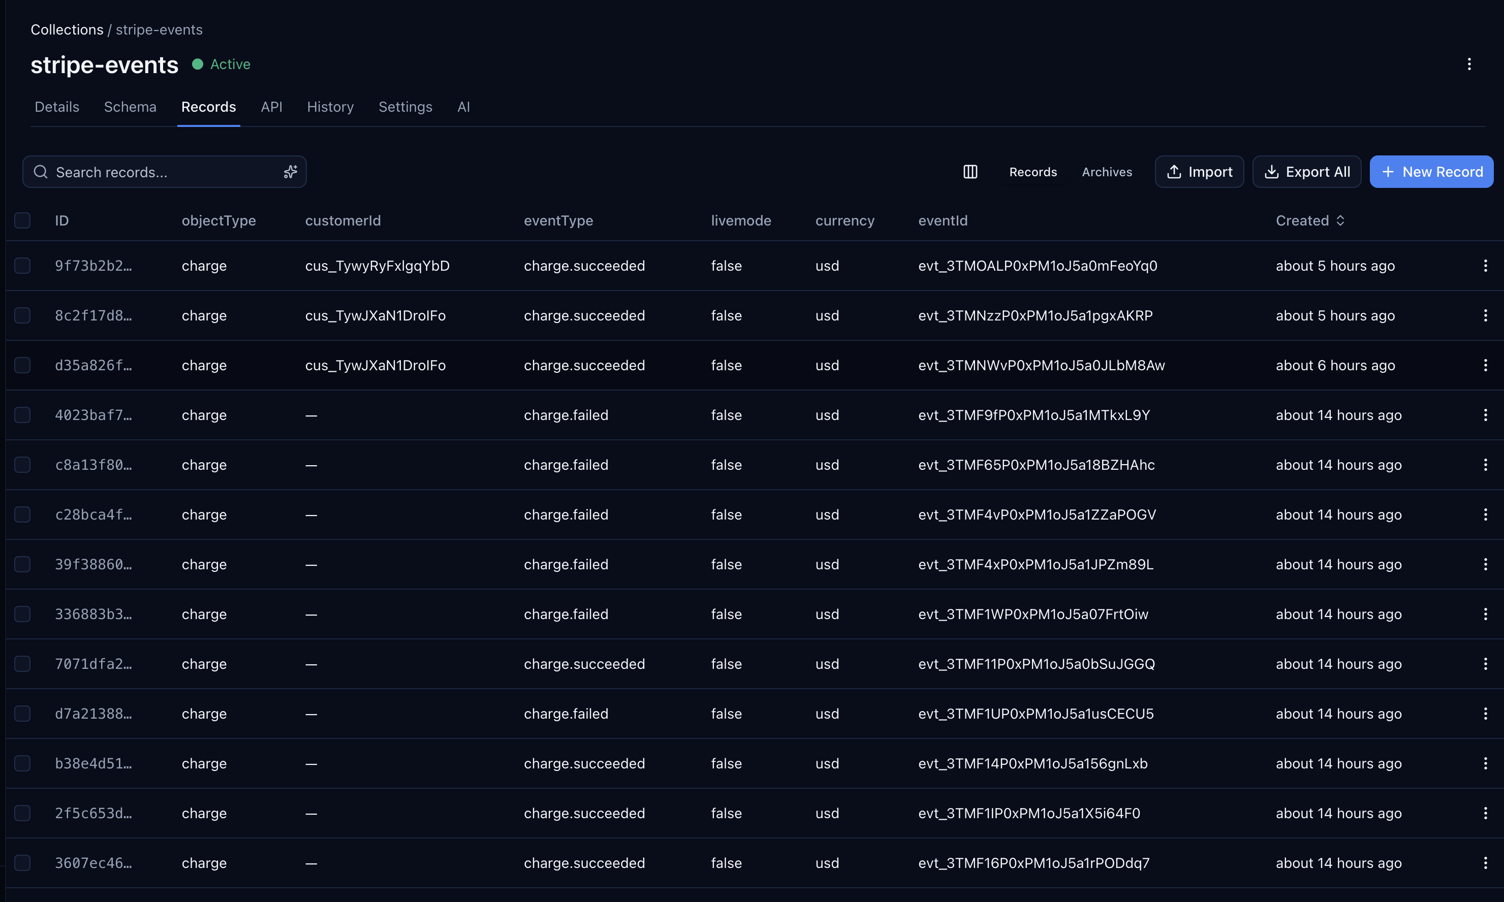Open the Export All options

point(1306,172)
